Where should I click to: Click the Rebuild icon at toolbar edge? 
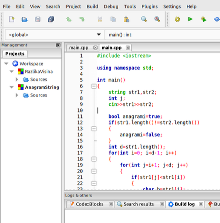(217, 19)
